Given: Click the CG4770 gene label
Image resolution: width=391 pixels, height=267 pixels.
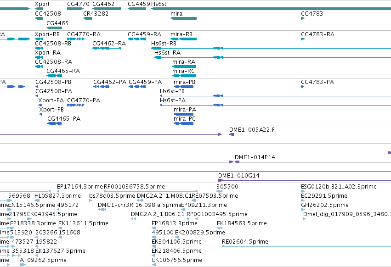Looking at the screenshot, I should 78,4.
